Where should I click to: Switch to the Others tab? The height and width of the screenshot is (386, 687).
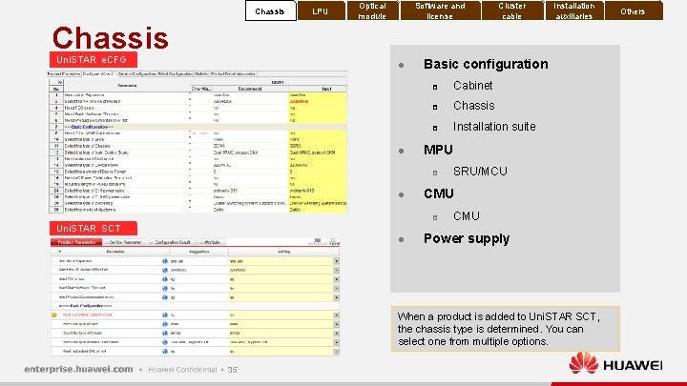pyautogui.click(x=634, y=10)
